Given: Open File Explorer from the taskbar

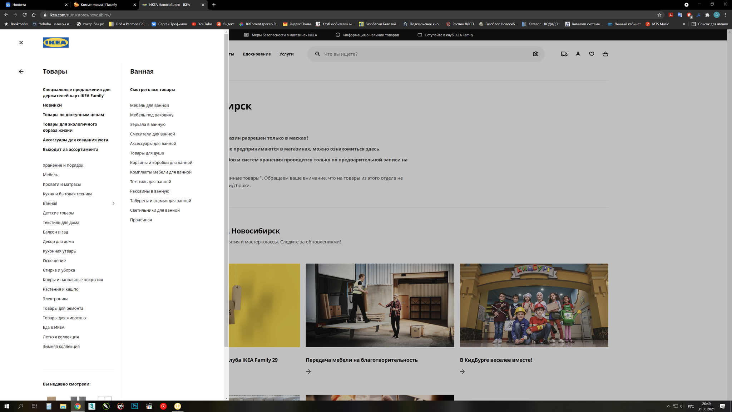Looking at the screenshot, I should click(63, 406).
